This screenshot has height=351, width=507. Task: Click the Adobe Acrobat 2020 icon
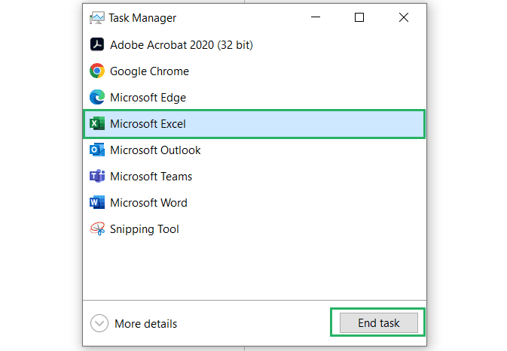[x=97, y=44]
